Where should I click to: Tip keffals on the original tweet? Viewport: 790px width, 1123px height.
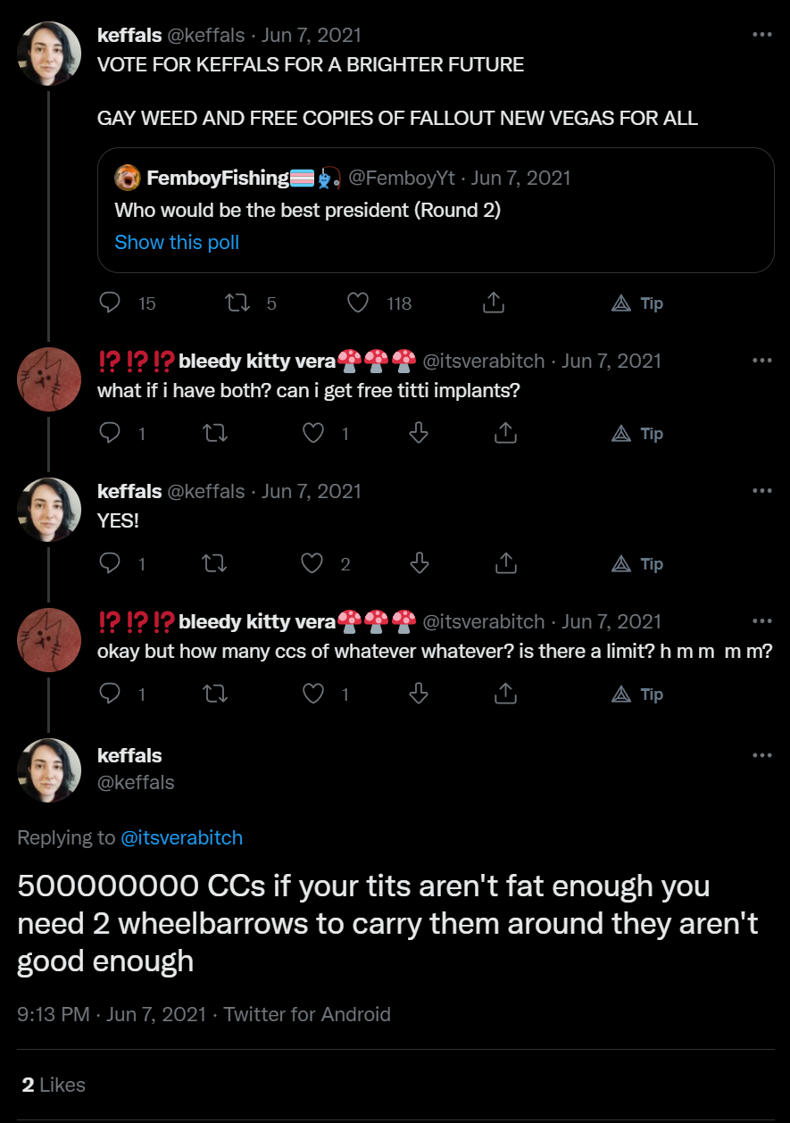tap(637, 304)
